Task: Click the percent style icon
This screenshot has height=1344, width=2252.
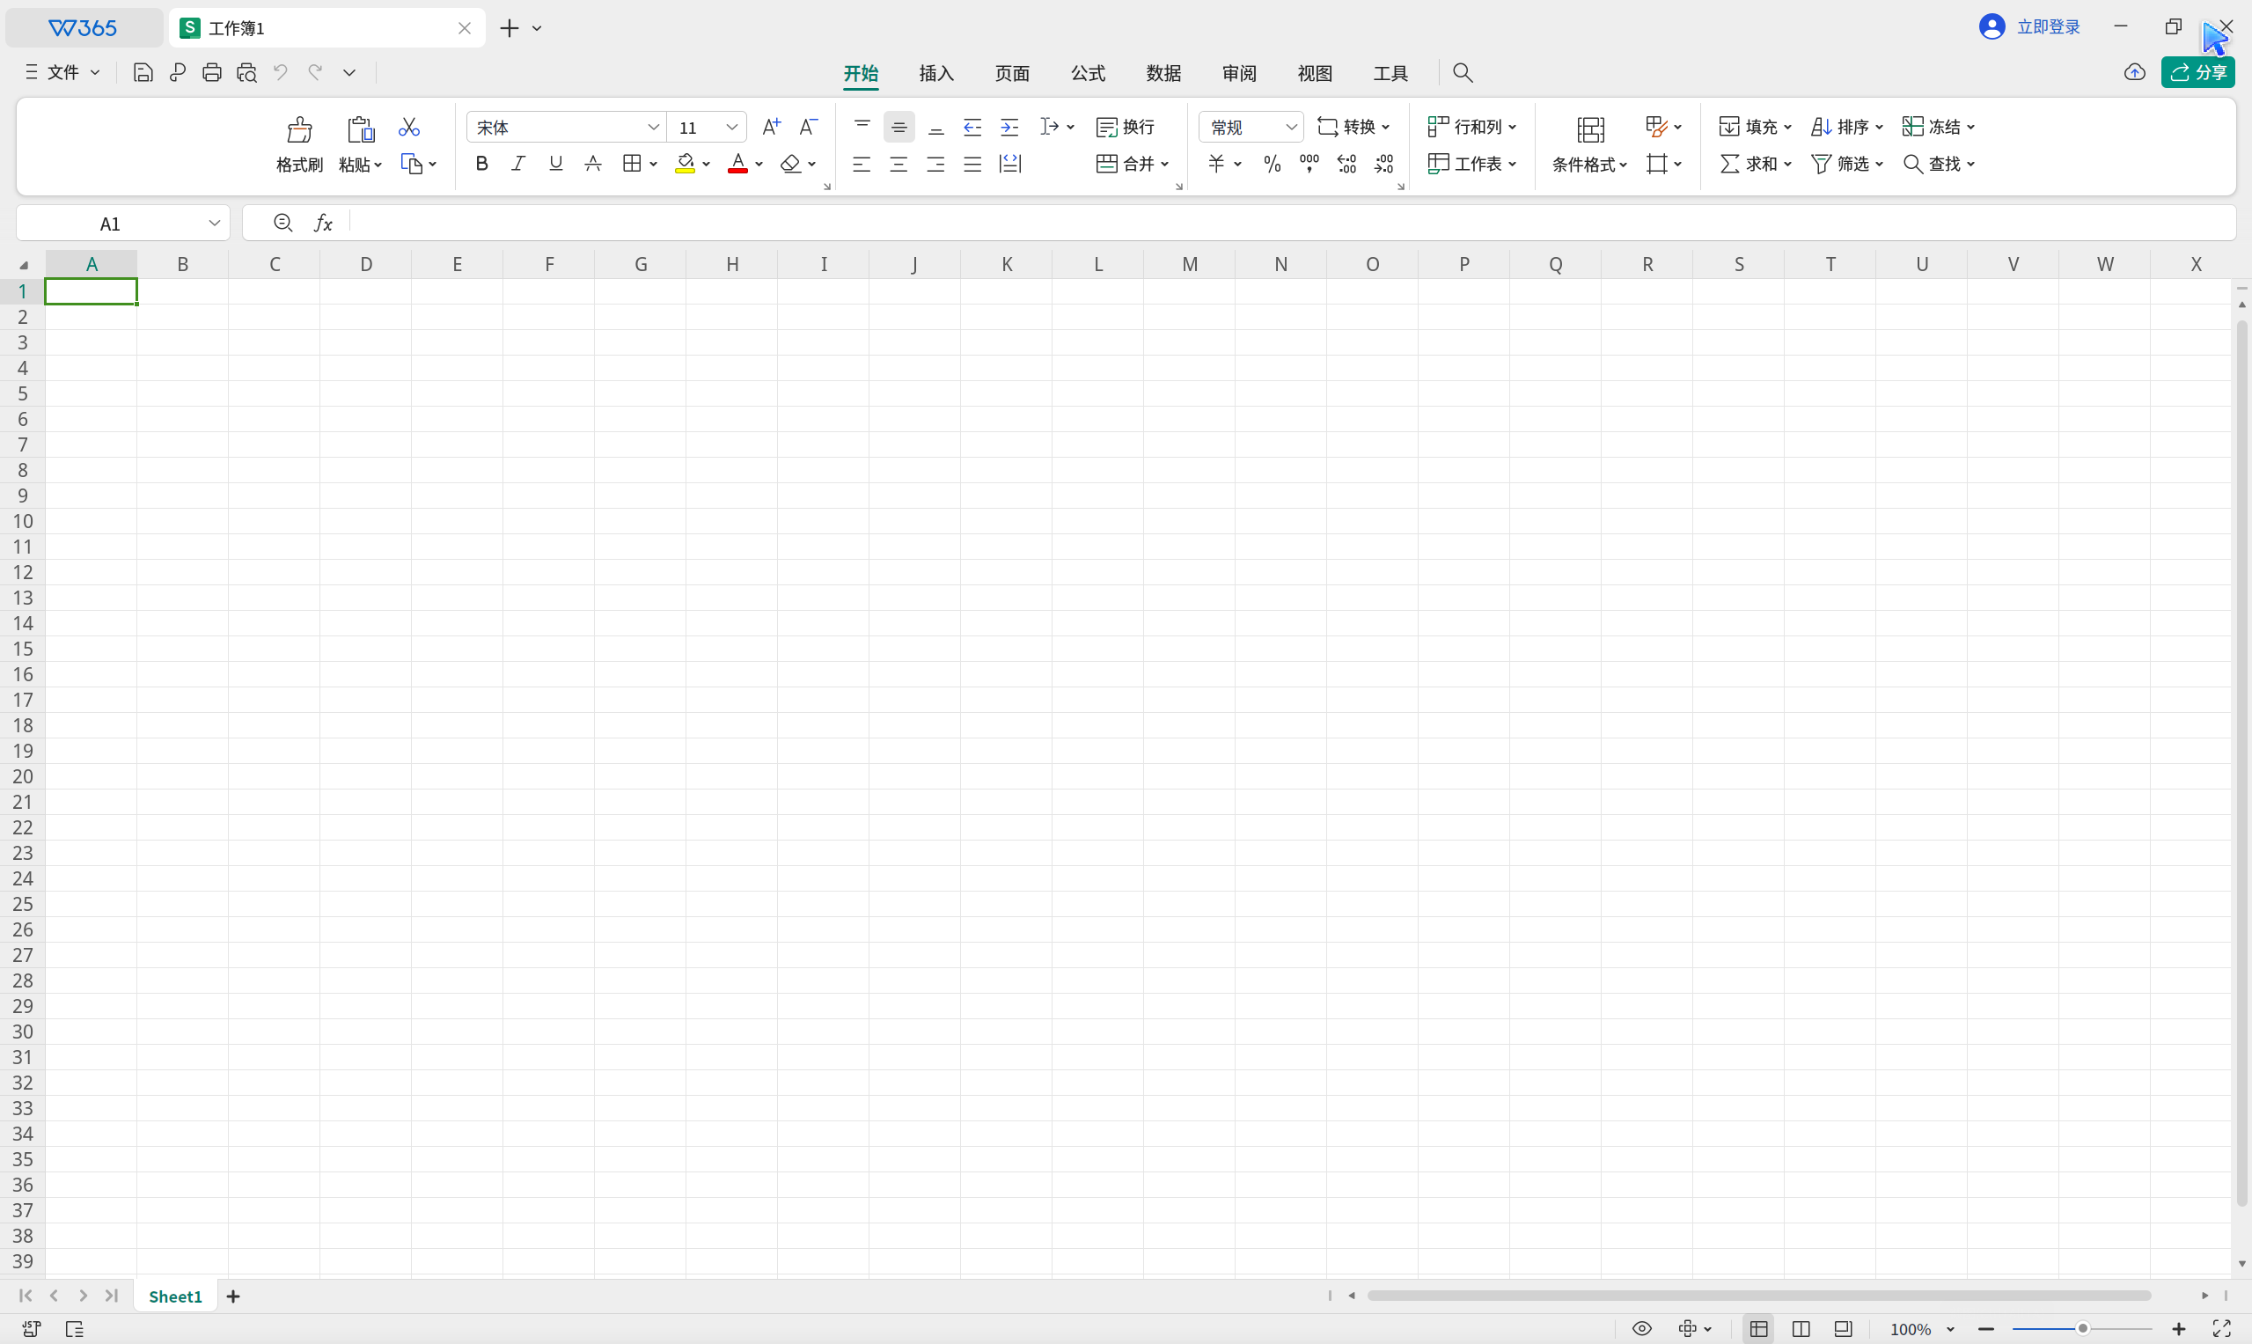Action: pyautogui.click(x=1273, y=164)
